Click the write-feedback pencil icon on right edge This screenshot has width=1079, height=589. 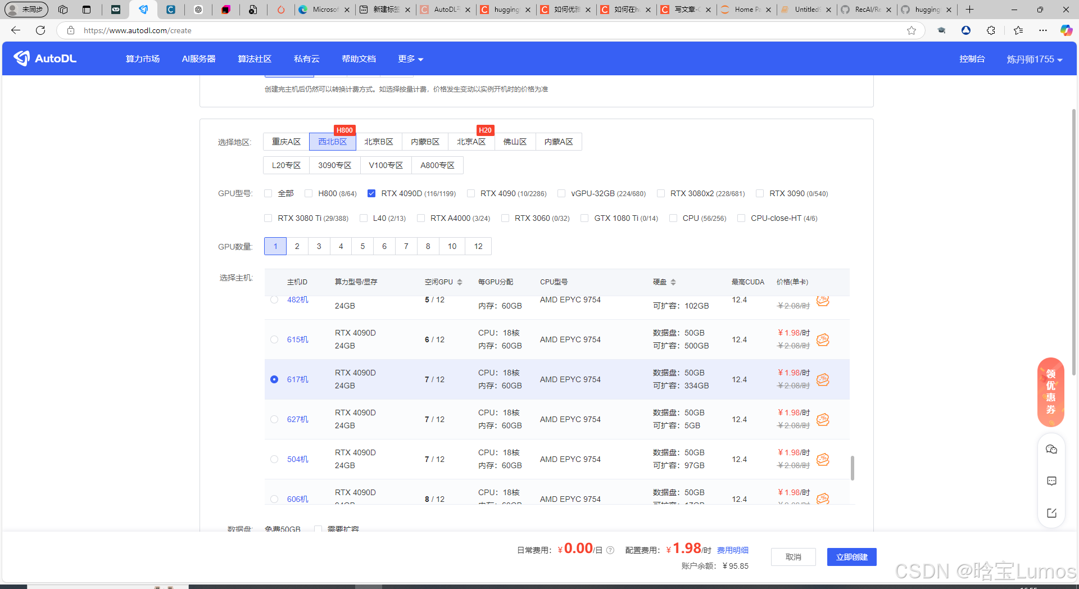[x=1051, y=513]
